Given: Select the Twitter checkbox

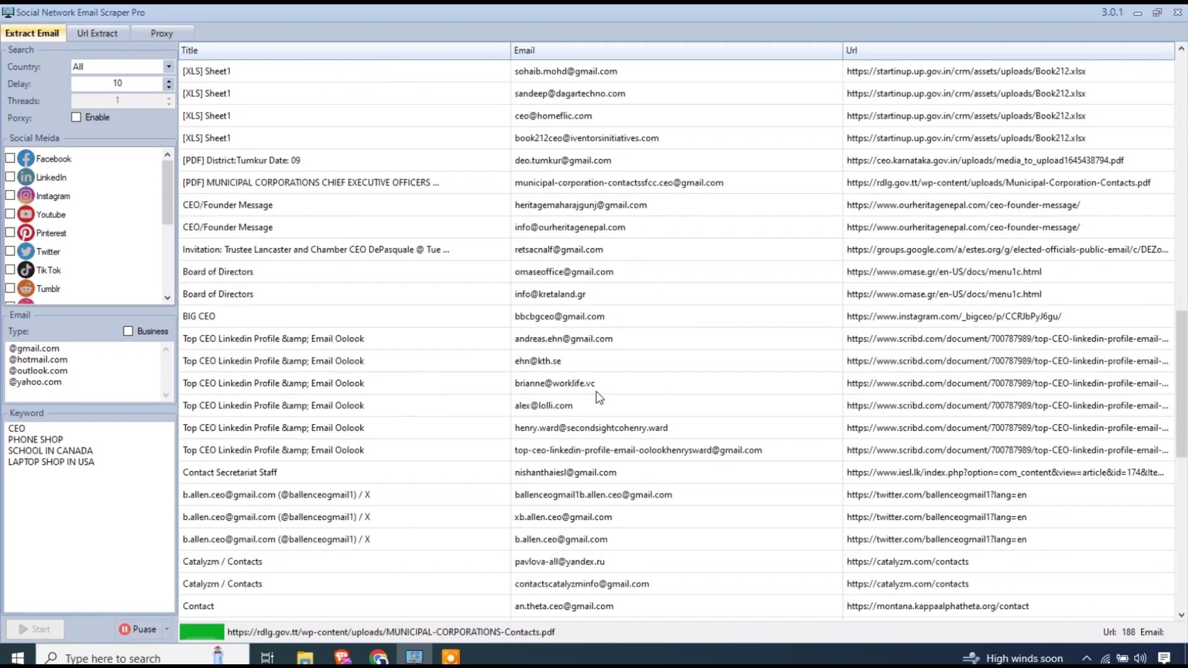Looking at the screenshot, I should click(x=10, y=251).
